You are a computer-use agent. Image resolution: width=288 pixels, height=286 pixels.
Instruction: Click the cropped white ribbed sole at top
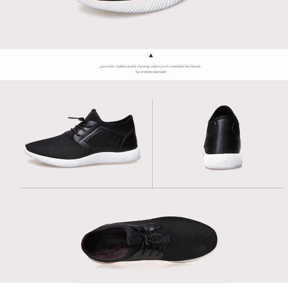click(131, 7)
